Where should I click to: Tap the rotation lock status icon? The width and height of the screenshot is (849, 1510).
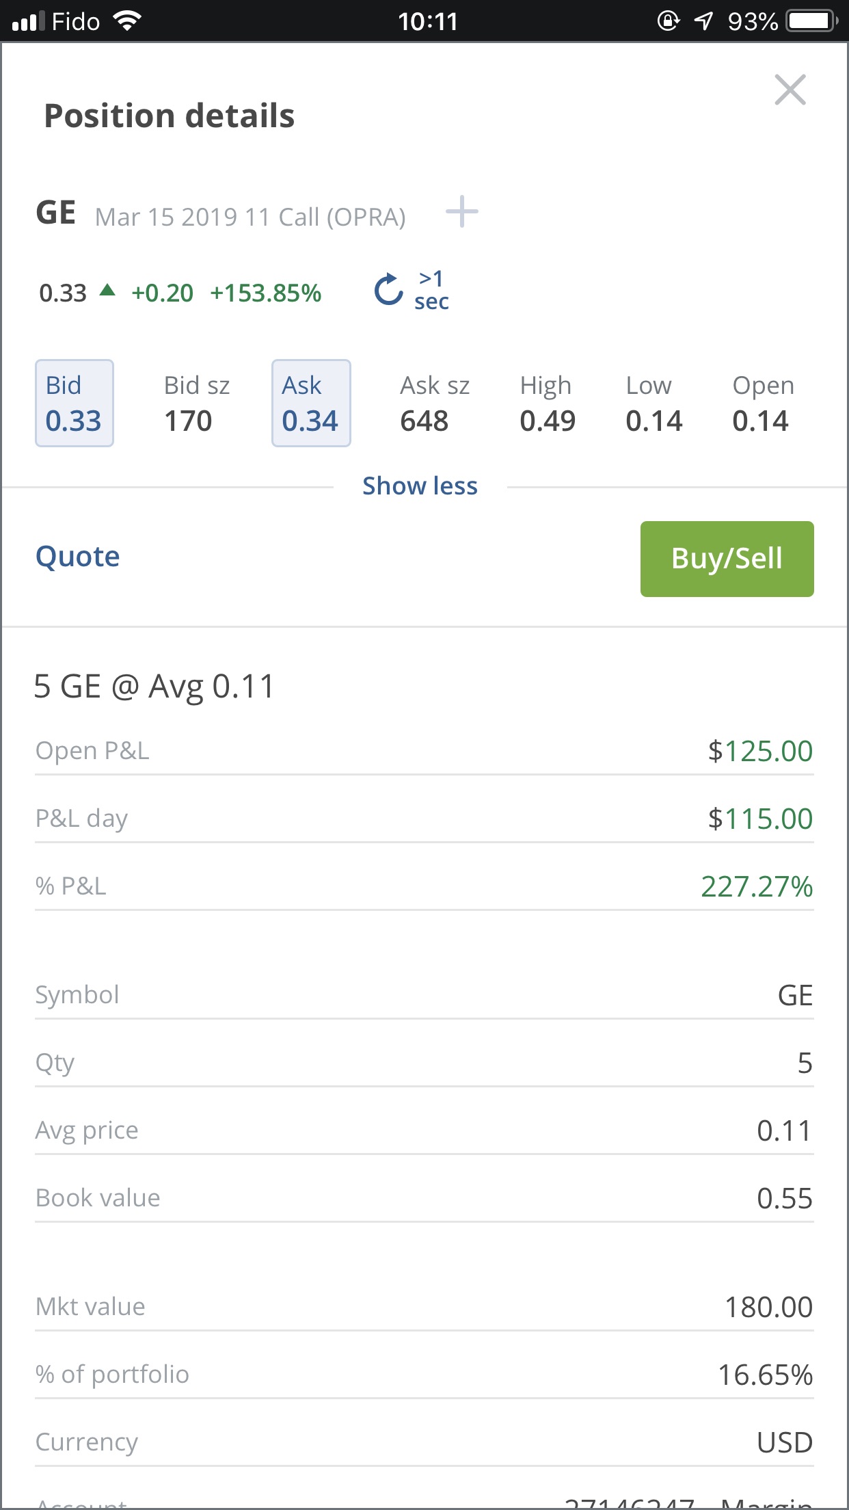point(668,21)
